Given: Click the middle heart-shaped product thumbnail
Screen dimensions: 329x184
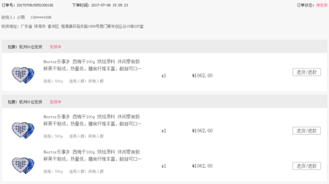Looking at the screenshot, I should point(23,130).
